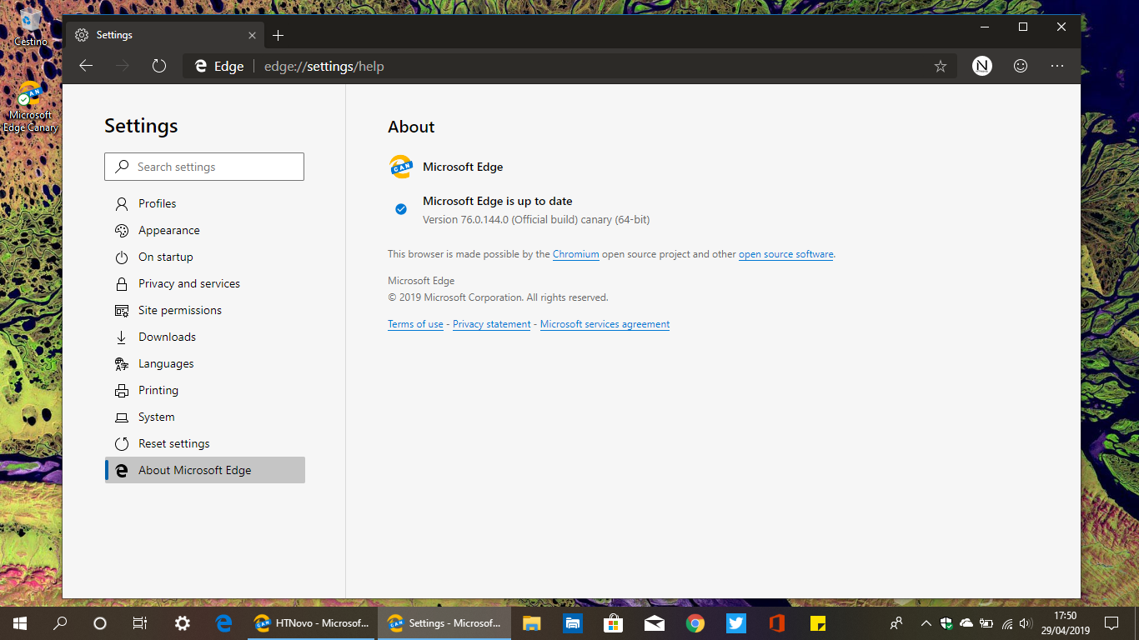This screenshot has height=640, width=1139.
Task: Select About Microsoft Edge in sidebar
Action: click(204, 470)
